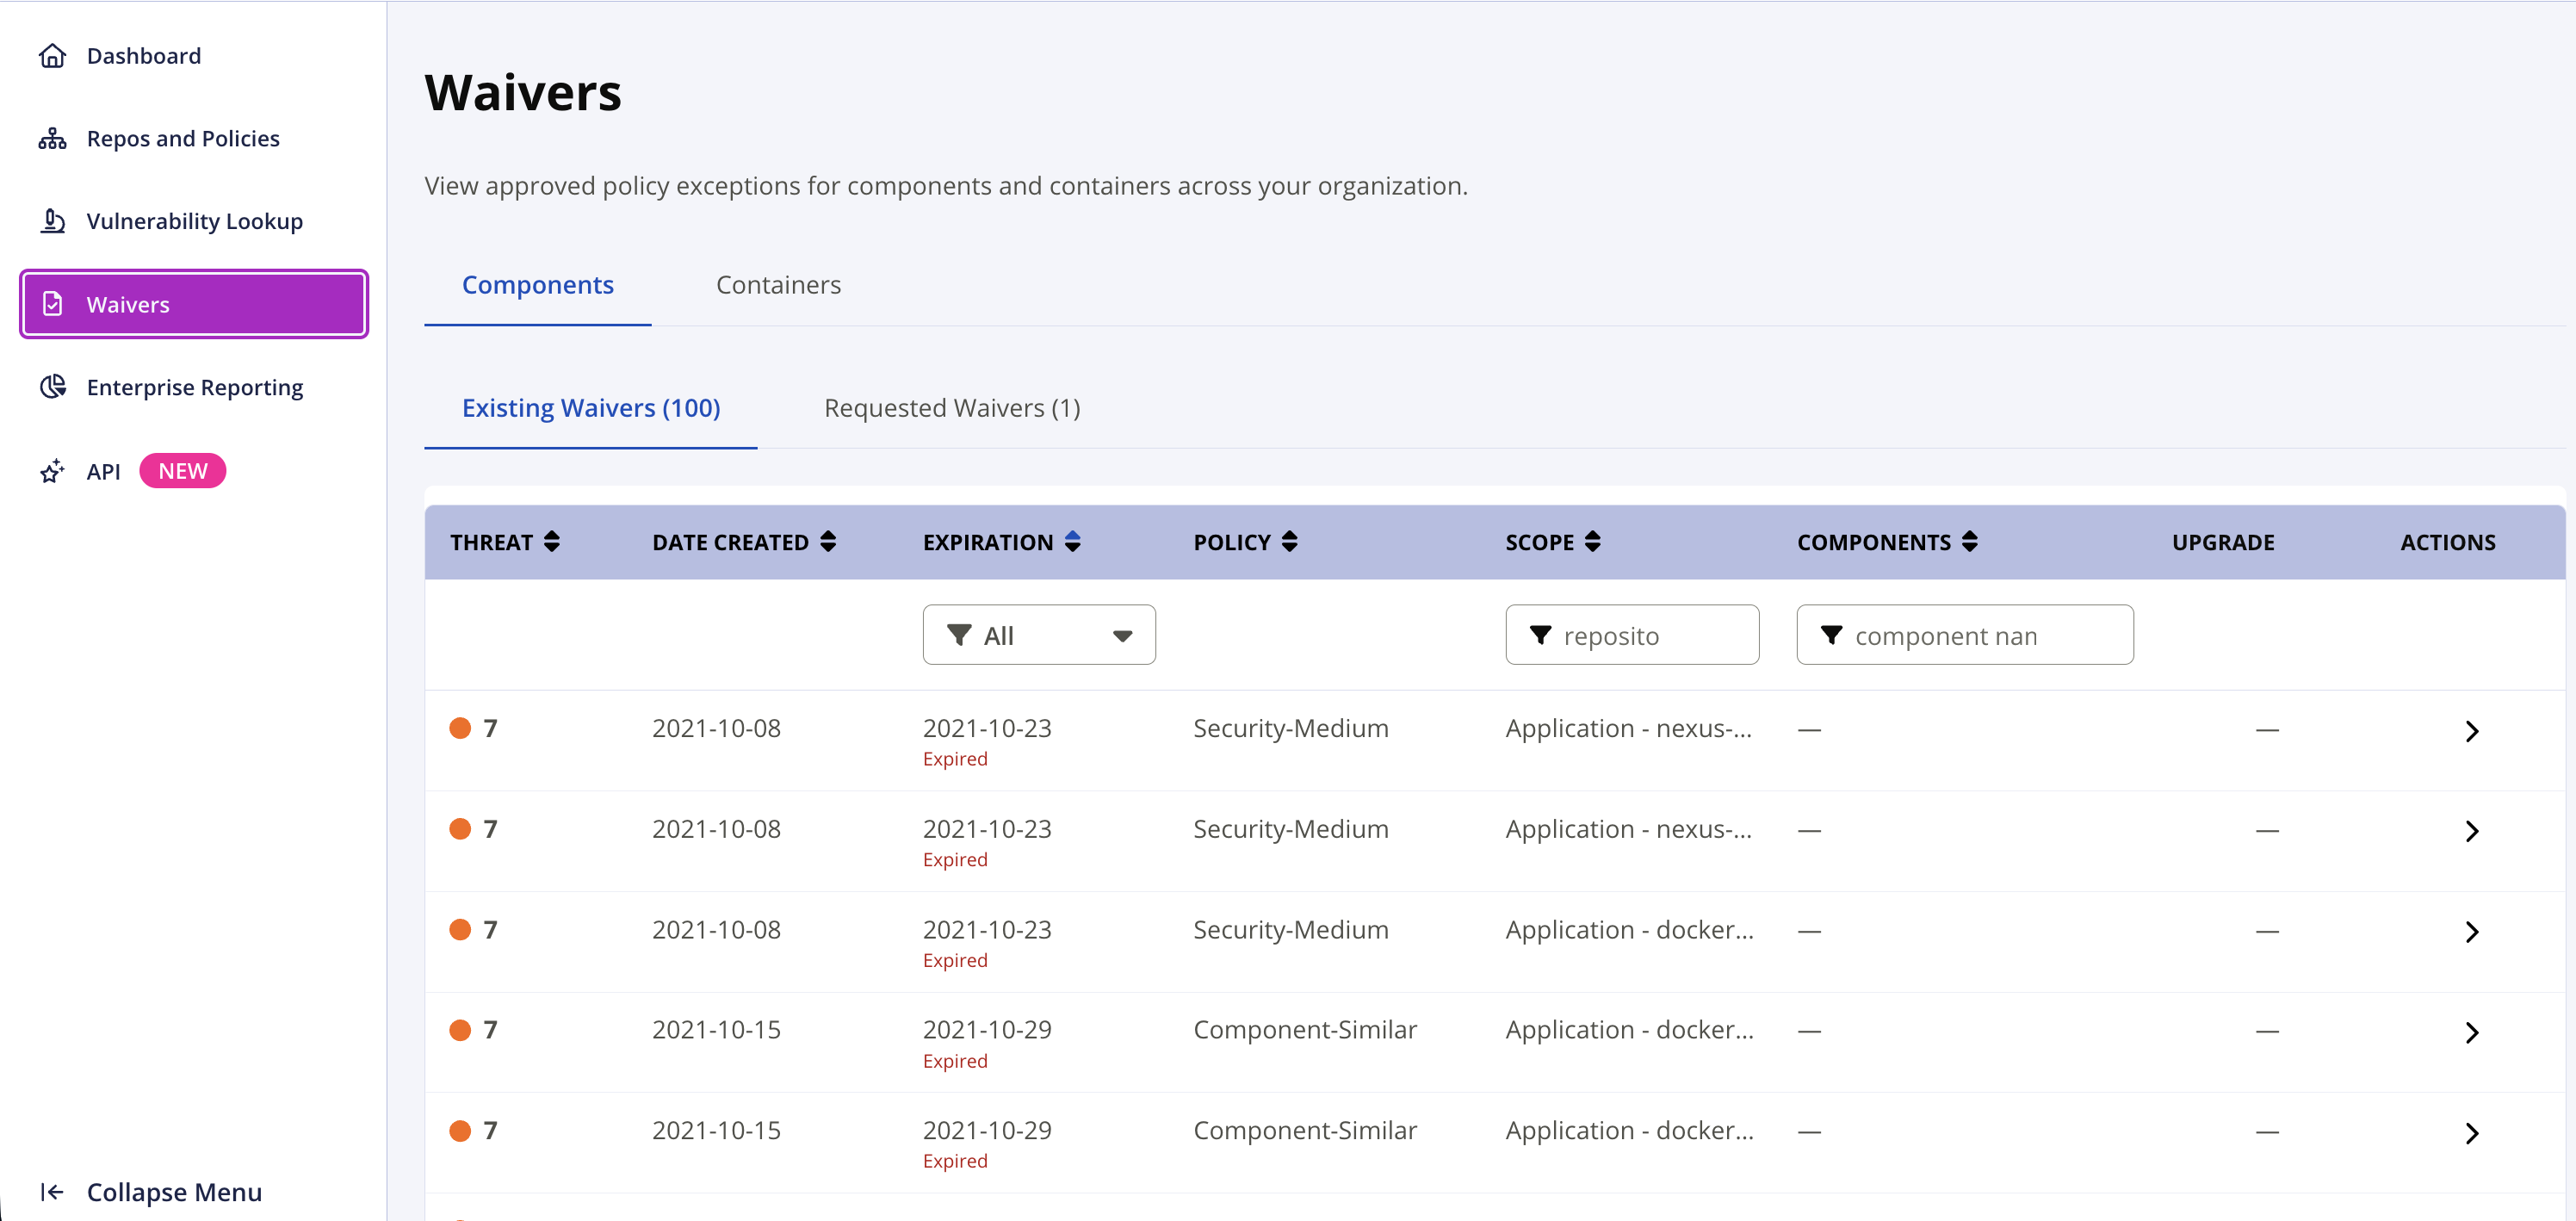Expand second Security-Medium nexus waiver row chevron
Screen dimensions: 2576x1221
click(x=2472, y=831)
